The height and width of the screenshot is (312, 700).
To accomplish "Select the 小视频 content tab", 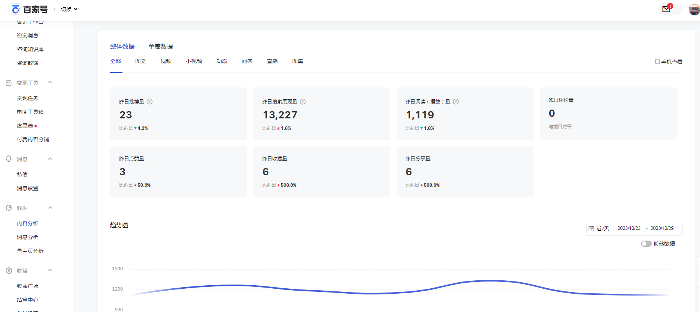I will click(x=194, y=61).
